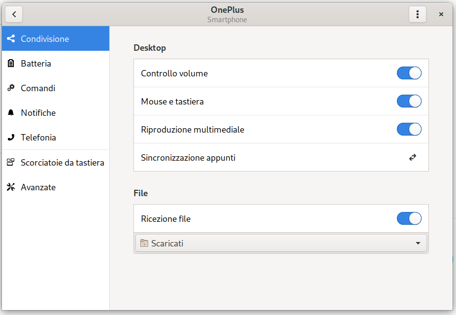Image resolution: width=456 pixels, height=315 pixels.
Task: Switch to the Comandi section label
Action: (38, 88)
